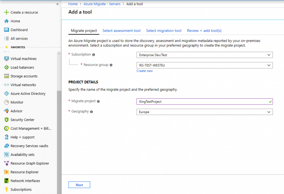284x194 pixels.
Task: Open Virtual machines from sidebar text
Action: coord(23,59)
